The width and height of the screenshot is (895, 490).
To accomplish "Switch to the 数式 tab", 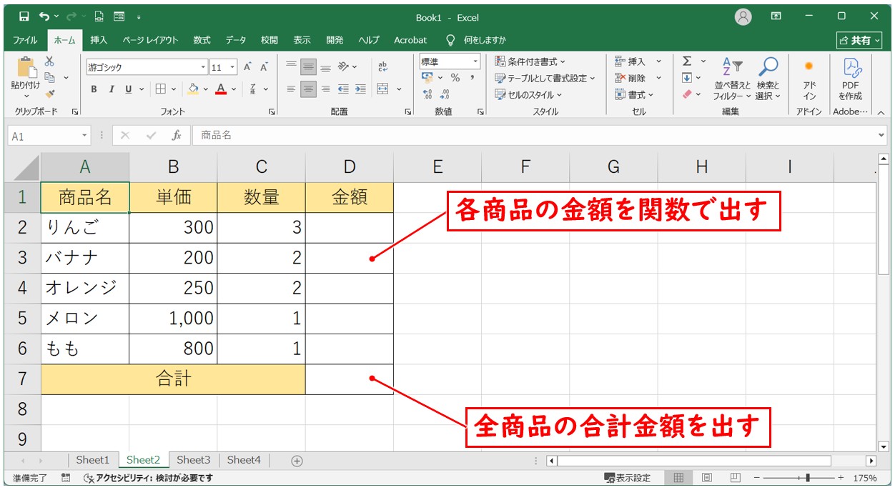I will [202, 40].
